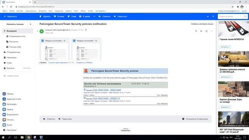
Task: Open the Письма себе folder
Action: coord(14,47)
